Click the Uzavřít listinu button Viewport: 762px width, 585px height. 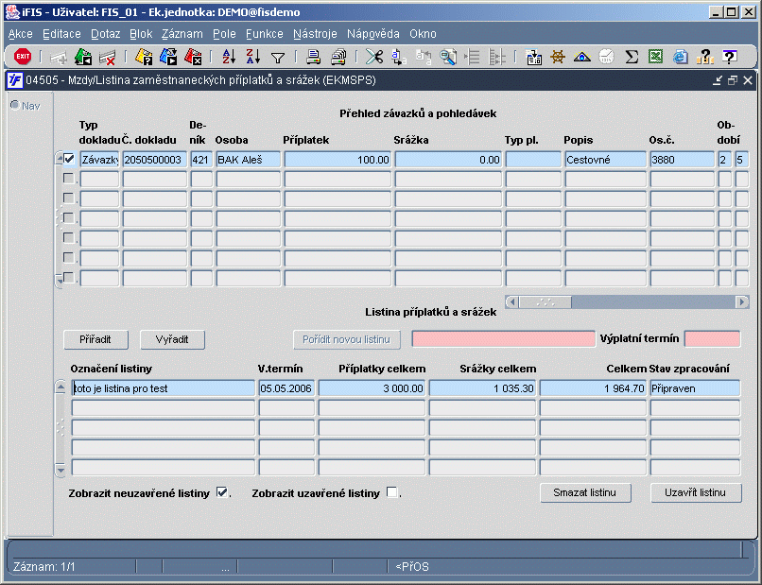pos(696,492)
